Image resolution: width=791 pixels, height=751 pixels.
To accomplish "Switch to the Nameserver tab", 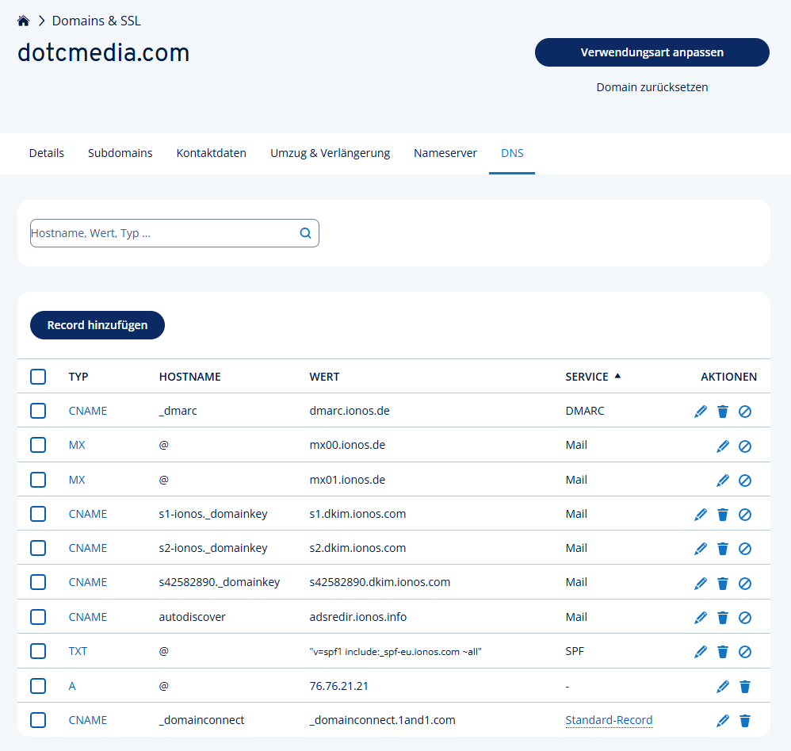I will coord(445,153).
